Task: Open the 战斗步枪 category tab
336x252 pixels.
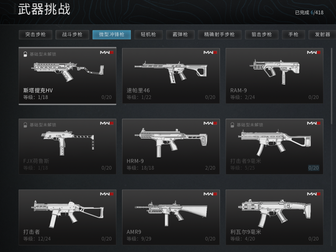Action: click(72, 35)
